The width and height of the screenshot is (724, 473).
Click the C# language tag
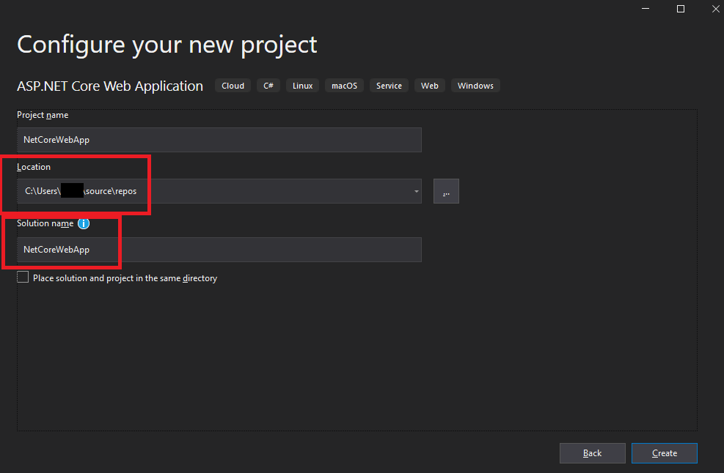(268, 86)
